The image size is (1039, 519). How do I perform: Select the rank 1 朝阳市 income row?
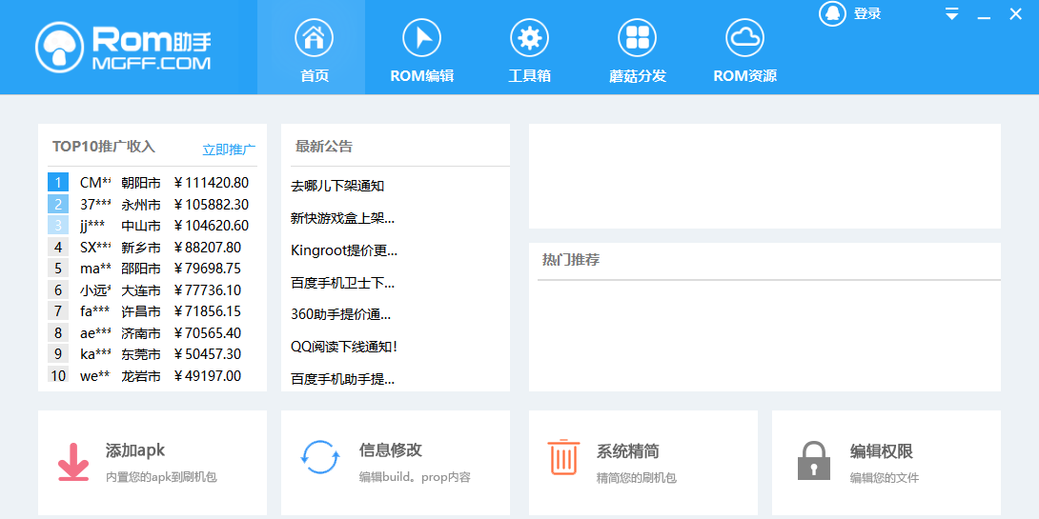click(x=151, y=183)
